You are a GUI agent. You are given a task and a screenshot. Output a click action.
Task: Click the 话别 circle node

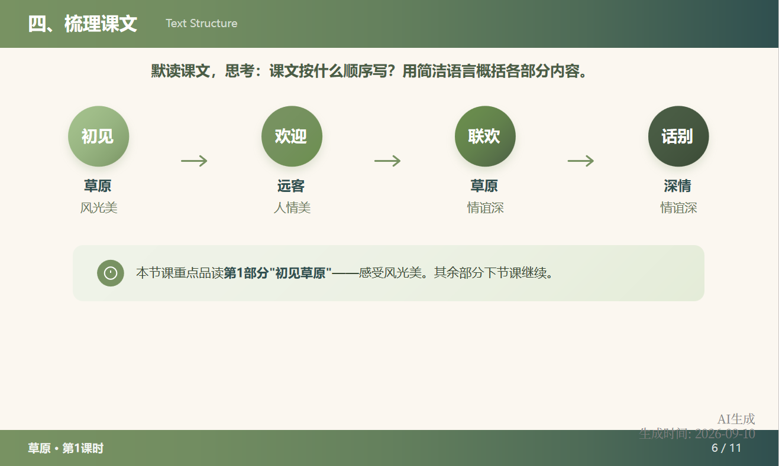click(x=678, y=136)
